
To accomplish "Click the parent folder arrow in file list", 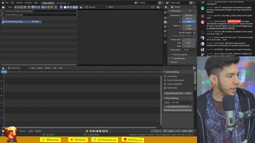I will [x=3, y=19].
